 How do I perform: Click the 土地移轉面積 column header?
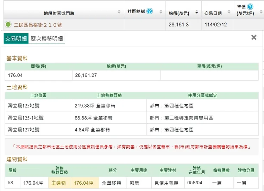tap(109, 95)
